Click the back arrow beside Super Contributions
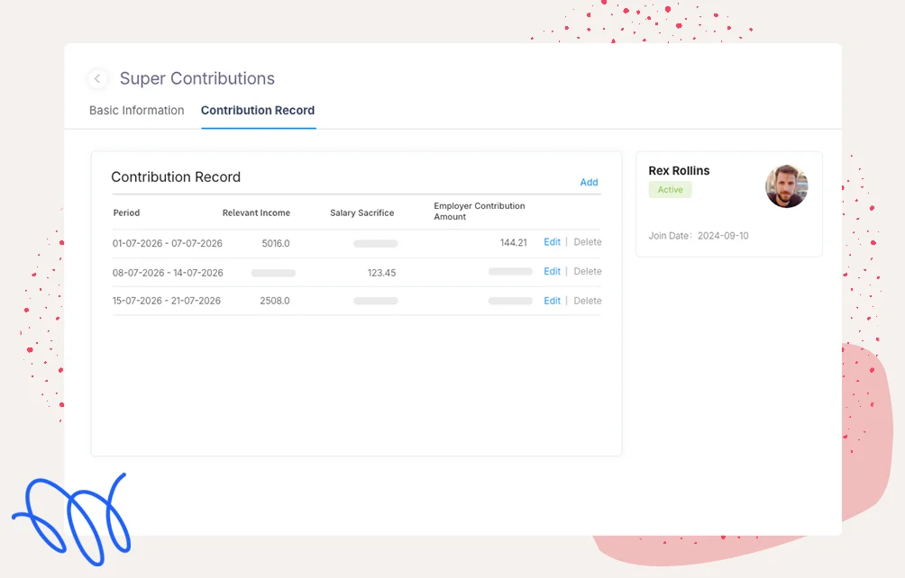The width and height of the screenshot is (905, 578). [x=97, y=79]
